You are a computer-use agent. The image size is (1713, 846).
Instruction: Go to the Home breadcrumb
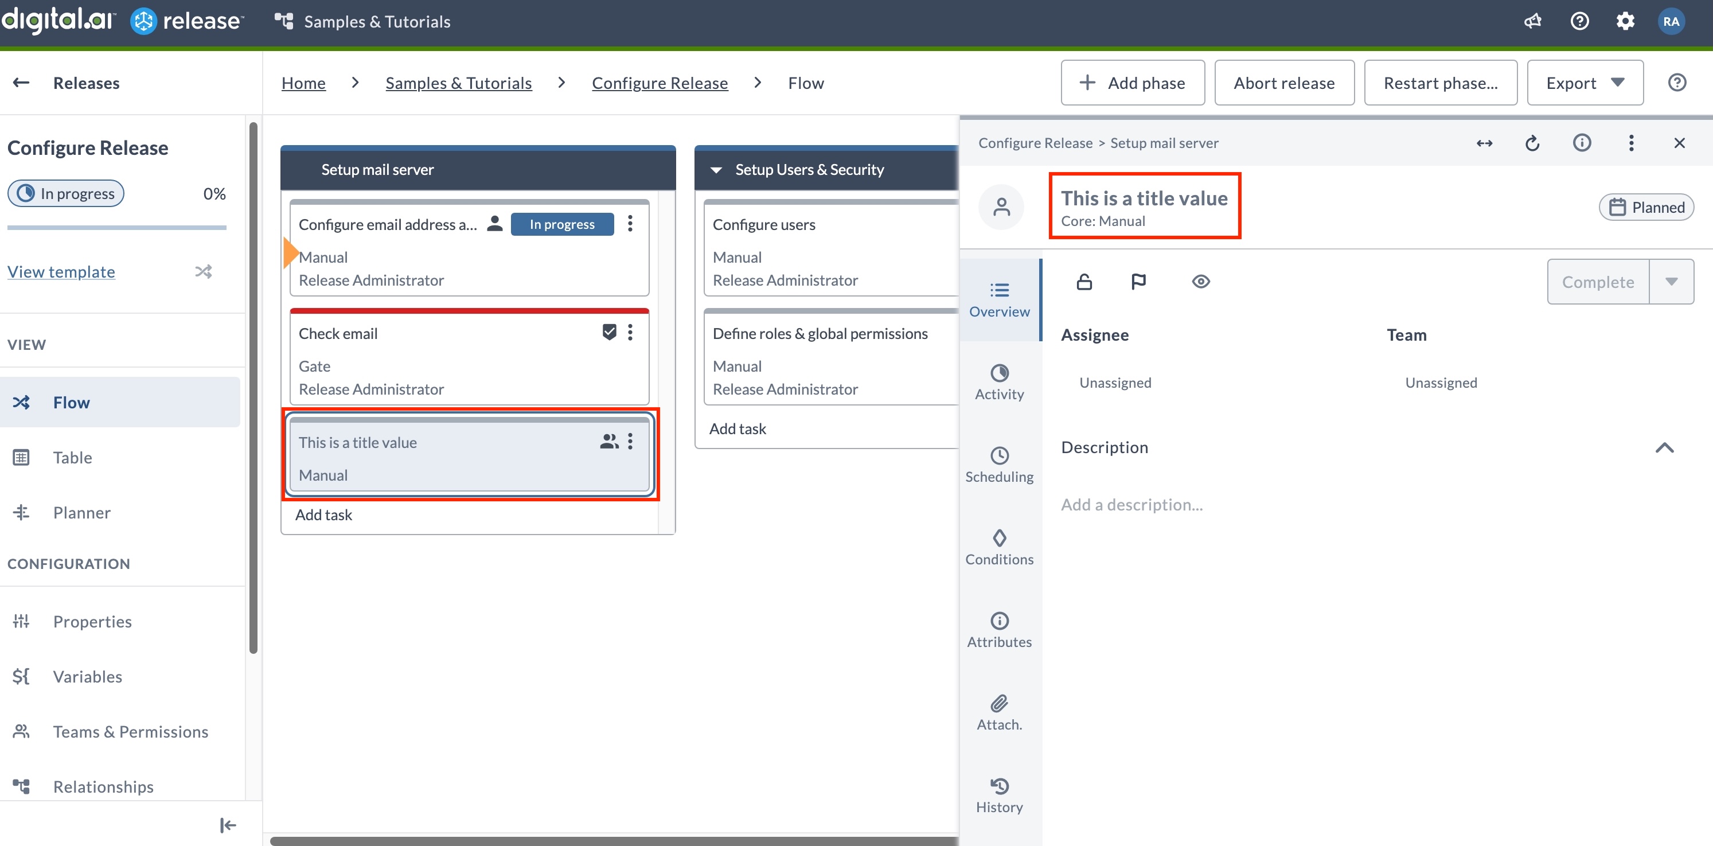coord(303,83)
